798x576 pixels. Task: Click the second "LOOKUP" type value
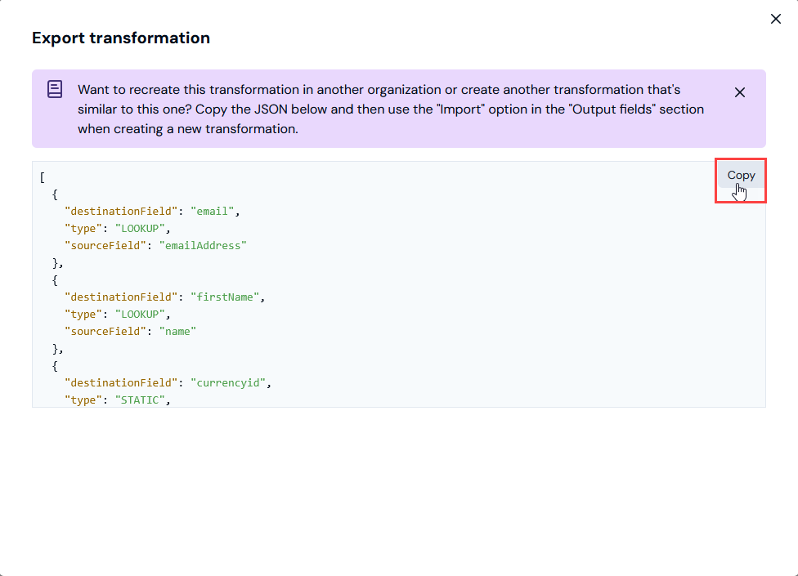[140, 315]
